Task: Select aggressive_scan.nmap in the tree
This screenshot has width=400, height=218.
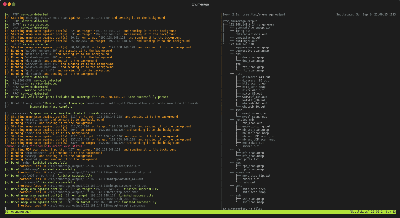Action: point(252,51)
